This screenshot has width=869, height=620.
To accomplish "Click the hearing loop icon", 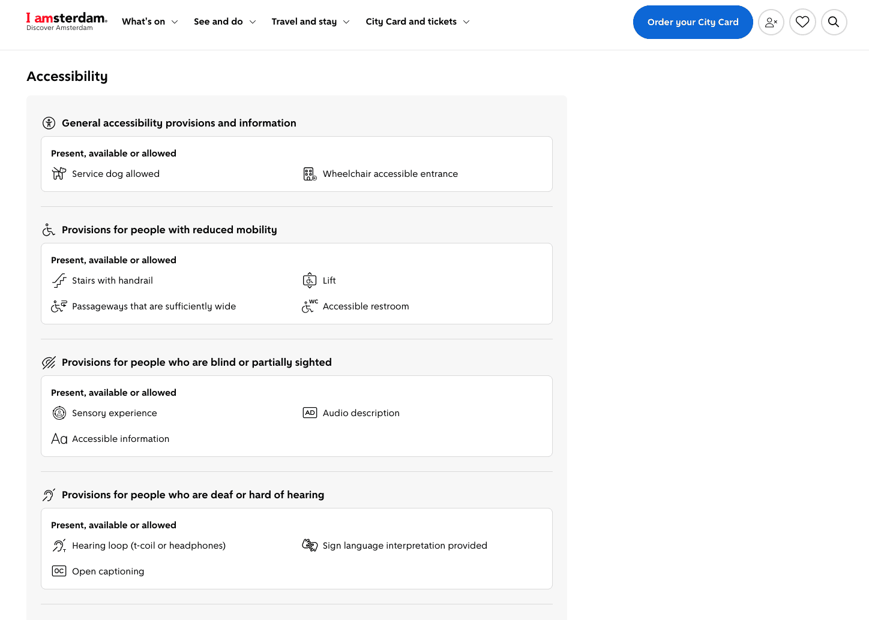I will click(59, 545).
